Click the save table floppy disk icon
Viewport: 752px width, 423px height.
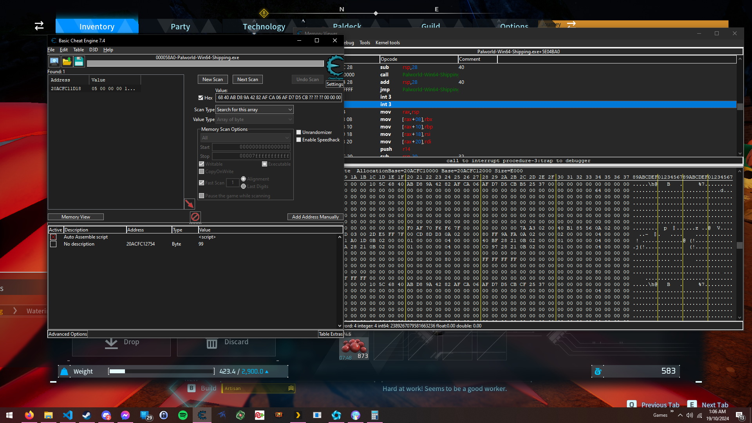click(x=79, y=61)
